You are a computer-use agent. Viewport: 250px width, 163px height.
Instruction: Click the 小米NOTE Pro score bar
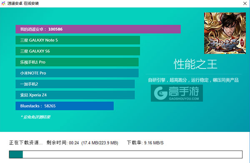click(77, 73)
